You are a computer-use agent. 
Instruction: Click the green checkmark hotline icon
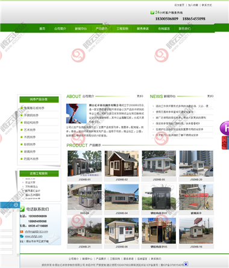[x=152, y=13]
